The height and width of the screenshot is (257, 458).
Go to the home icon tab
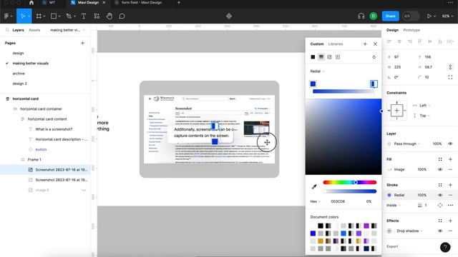31,3
